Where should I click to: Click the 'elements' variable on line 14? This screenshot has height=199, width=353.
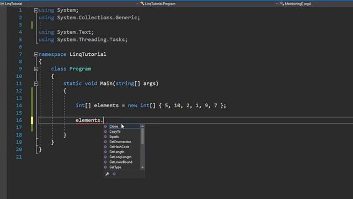(x=106, y=106)
